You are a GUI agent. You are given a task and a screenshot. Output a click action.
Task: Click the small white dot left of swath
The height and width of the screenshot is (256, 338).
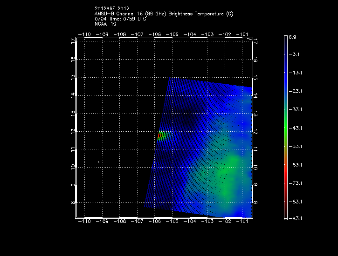[x=98, y=162]
